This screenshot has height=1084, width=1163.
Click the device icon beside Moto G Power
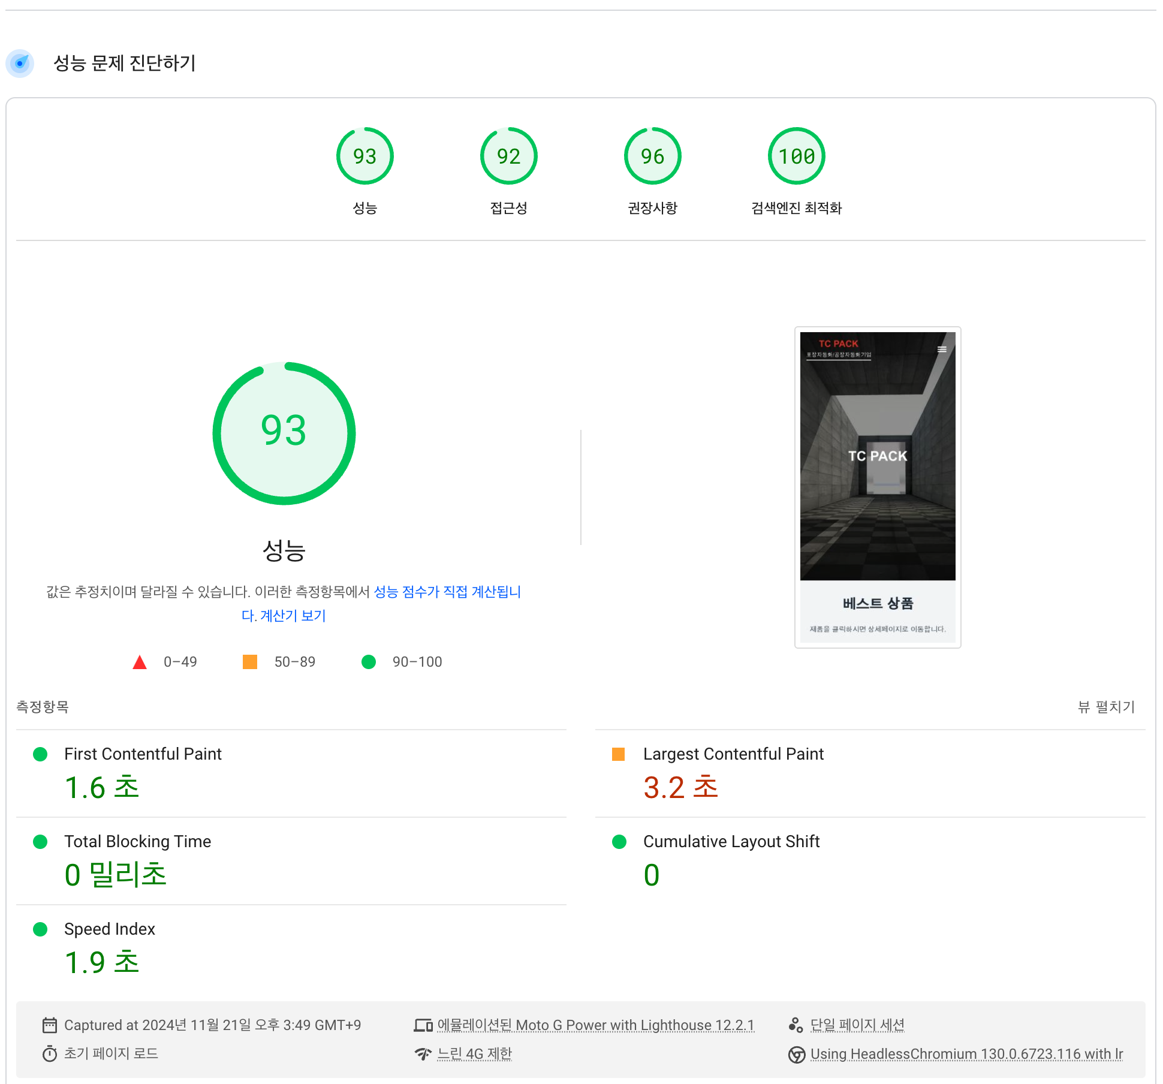click(423, 1025)
